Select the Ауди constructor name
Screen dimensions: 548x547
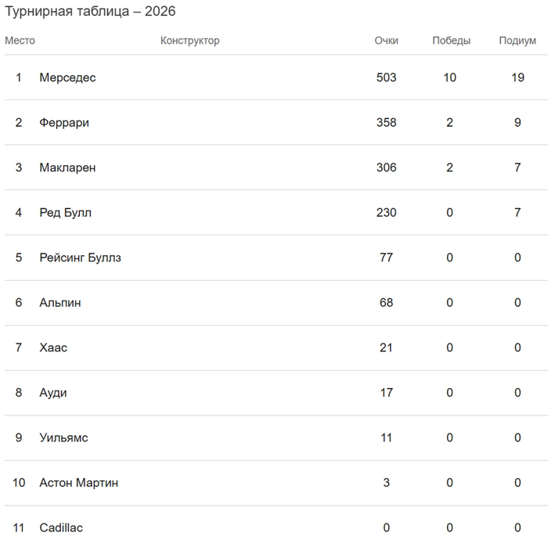(53, 393)
